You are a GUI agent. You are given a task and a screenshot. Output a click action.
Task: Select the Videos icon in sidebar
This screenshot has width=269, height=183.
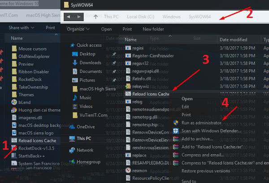pyautogui.click(x=75, y=107)
